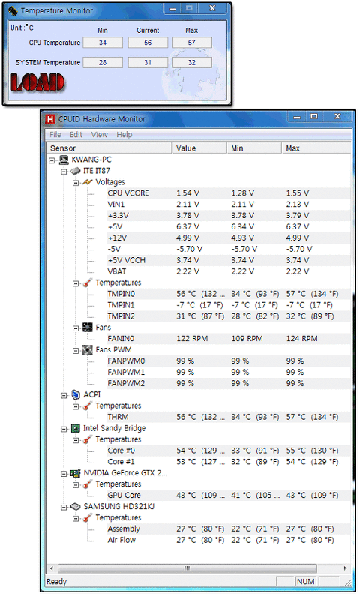Click the ITE IT87 chip icon
The image size is (360, 596).
(76, 171)
